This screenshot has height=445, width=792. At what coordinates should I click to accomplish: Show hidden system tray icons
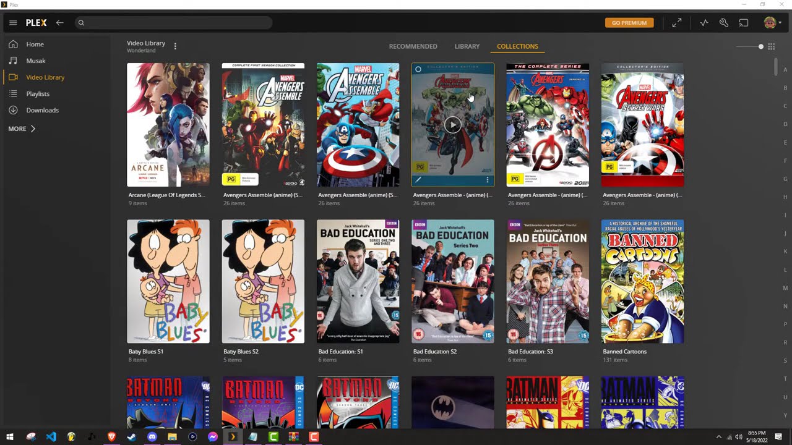[x=718, y=437]
